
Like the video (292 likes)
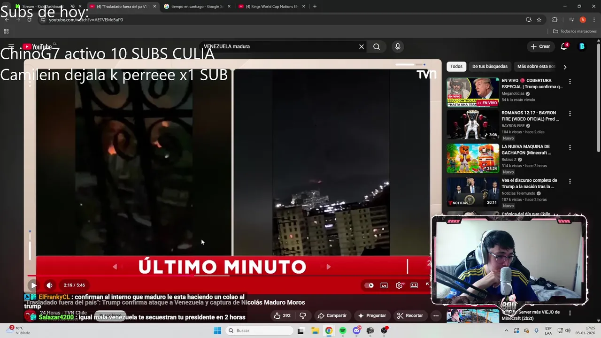(282, 315)
